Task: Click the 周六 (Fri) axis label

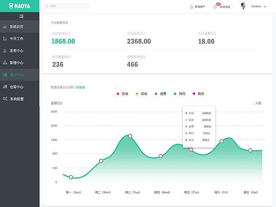Action: 221,192
